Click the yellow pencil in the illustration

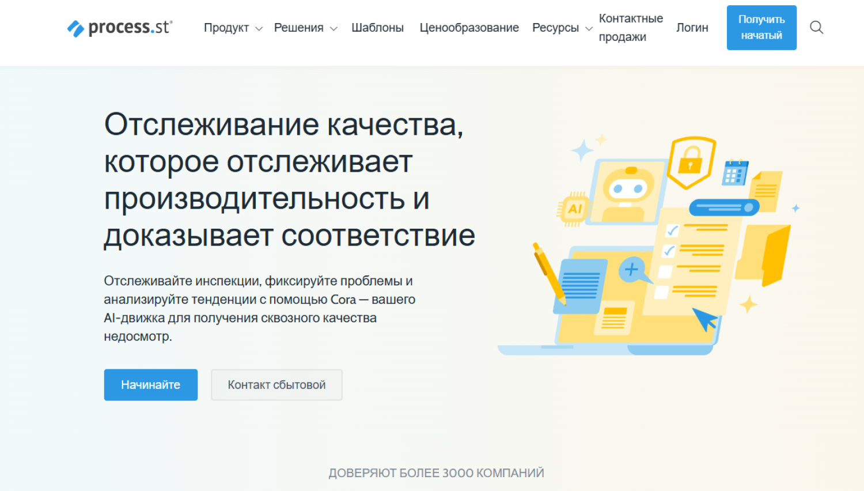pyautogui.click(x=548, y=272)
